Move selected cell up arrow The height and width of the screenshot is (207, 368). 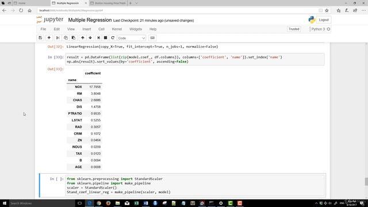83,38
